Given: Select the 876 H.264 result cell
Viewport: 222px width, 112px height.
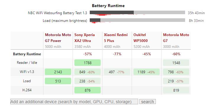Looking at the screenshot, I should pyautogui.click(x=87, y=90).
